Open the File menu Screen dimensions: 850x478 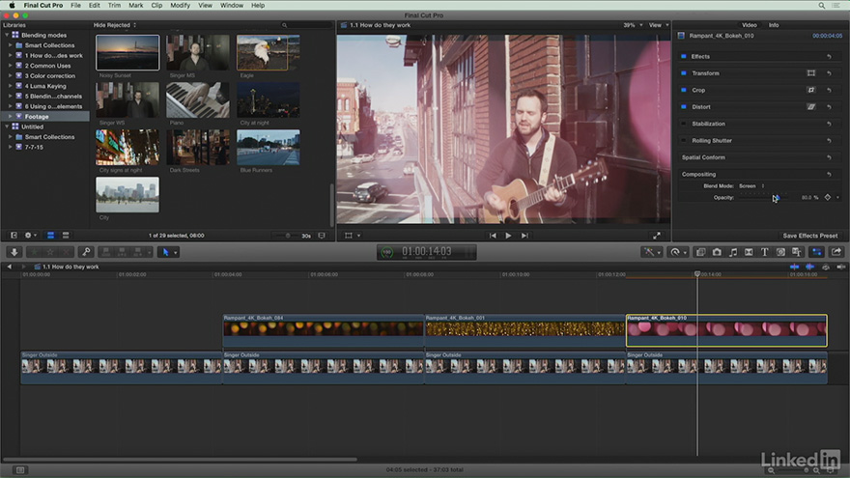[x=75, y=6]
